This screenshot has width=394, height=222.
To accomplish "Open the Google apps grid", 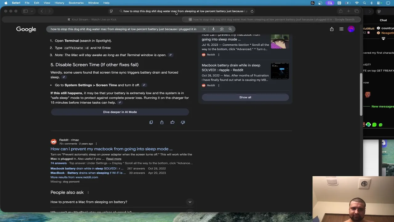I will click(x=341, y=29).
